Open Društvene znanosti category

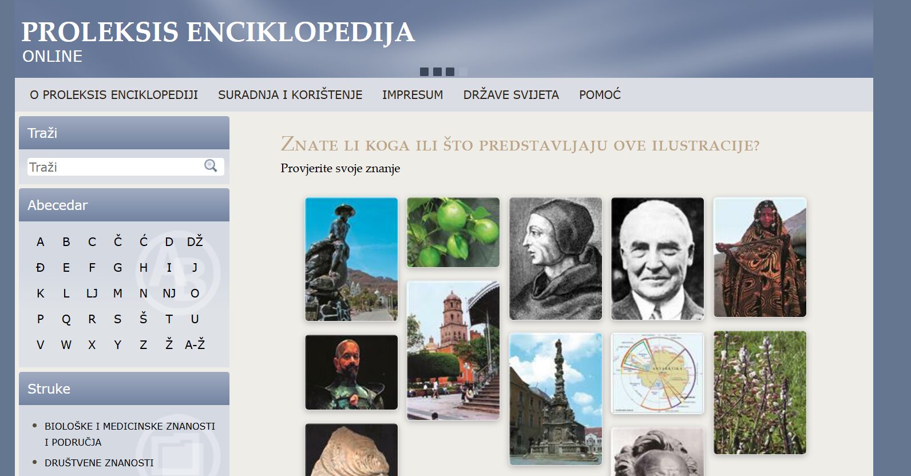(99, 463)
